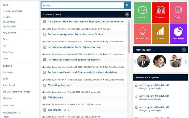The width and height of the screenshot is (189, 118).
Task: Click PDF icon of first advt-ceptam-08-advt.pdf review
Action: pyautogui.click(x=136, y=86)
